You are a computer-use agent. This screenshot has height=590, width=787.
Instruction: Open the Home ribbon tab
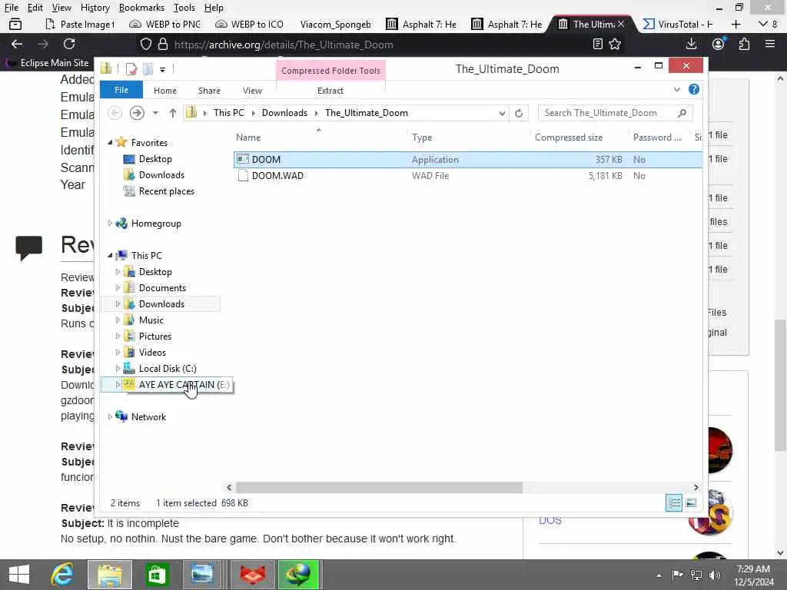coord(165,91)
